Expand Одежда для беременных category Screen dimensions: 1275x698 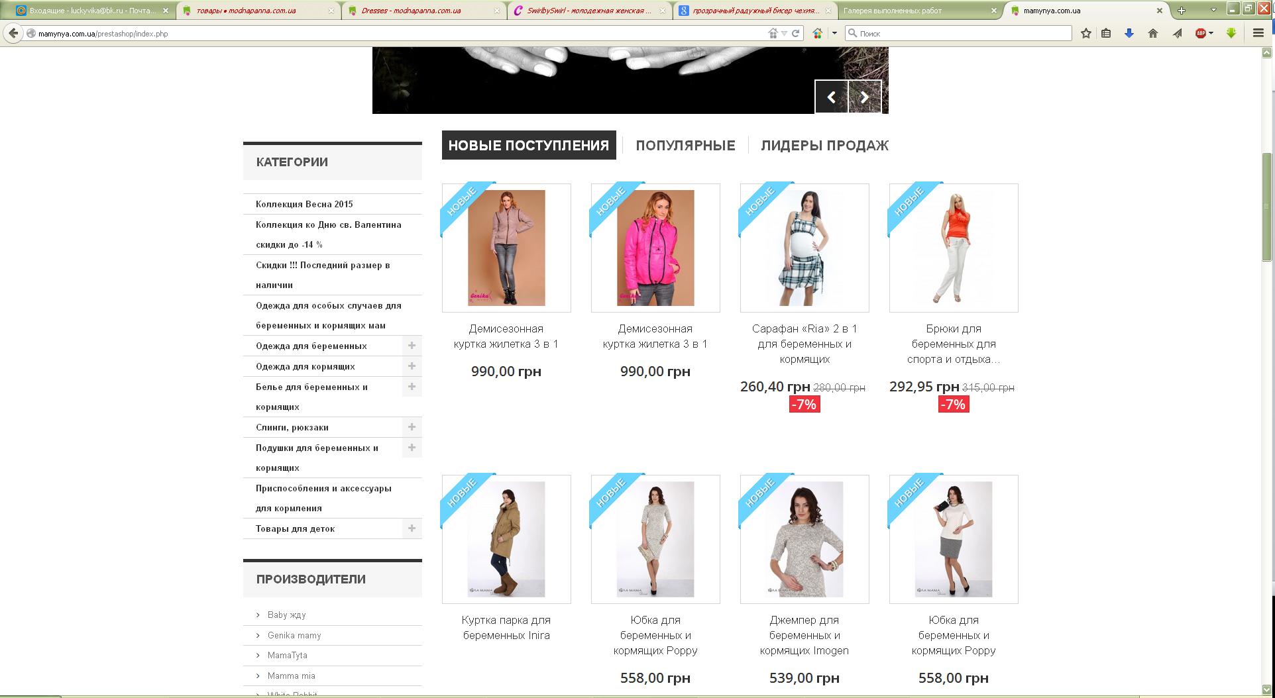(x=412, y=346)
